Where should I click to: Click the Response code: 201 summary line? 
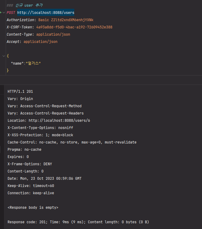click(x=78, y=222)
